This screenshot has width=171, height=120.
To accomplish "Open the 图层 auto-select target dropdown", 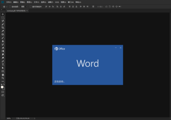I will pyautogui.click(x=24, y=7).
